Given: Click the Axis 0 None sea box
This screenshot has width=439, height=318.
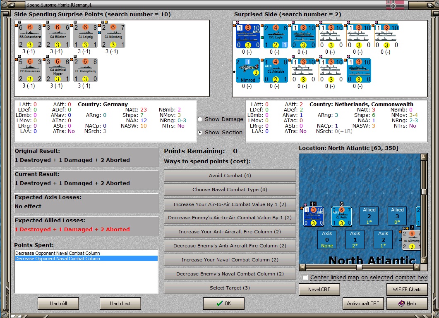Looking at the screenshot, I should 327,240.
